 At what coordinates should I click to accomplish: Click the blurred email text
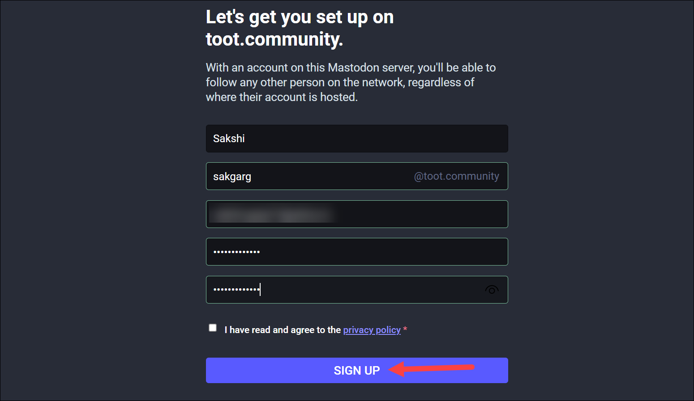click(272, 214)
